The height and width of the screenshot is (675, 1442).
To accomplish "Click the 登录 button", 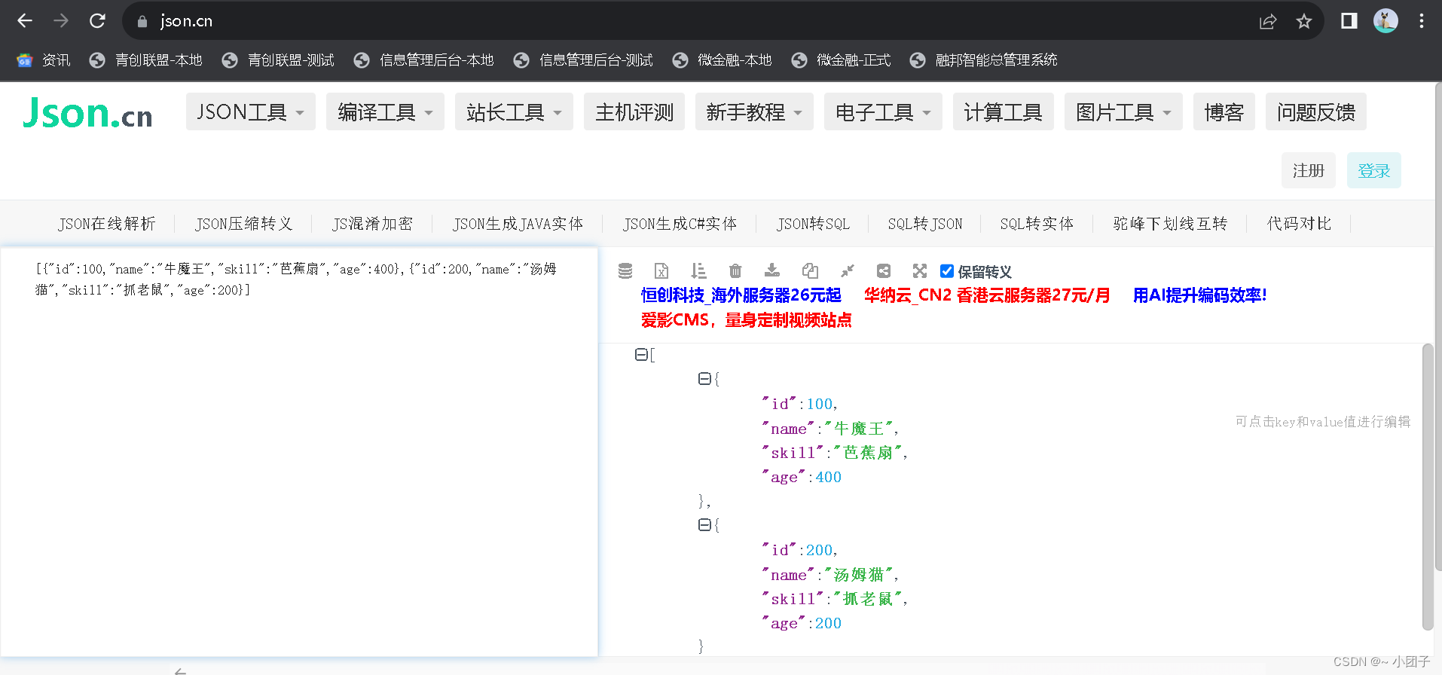I will click(1374, 170).
